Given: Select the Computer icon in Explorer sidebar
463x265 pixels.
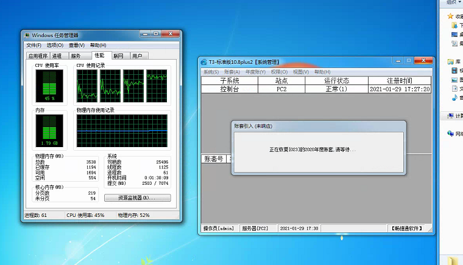Looking at the screenshot, I should [x=450, y=115].
